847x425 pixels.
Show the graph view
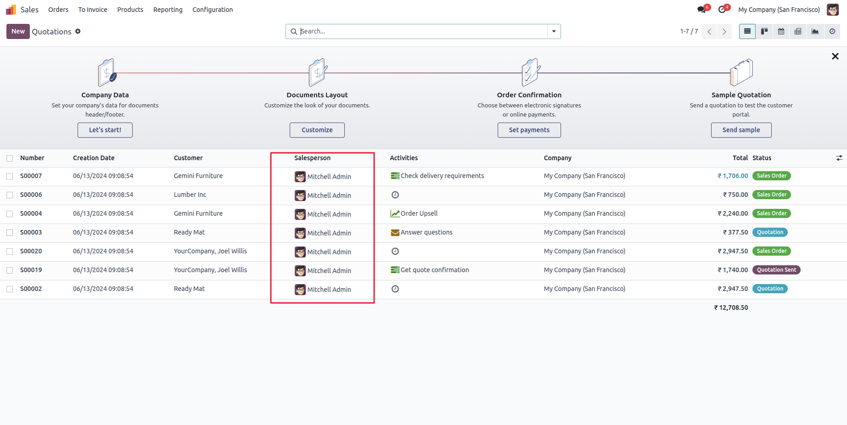click(x=815, y=31)
